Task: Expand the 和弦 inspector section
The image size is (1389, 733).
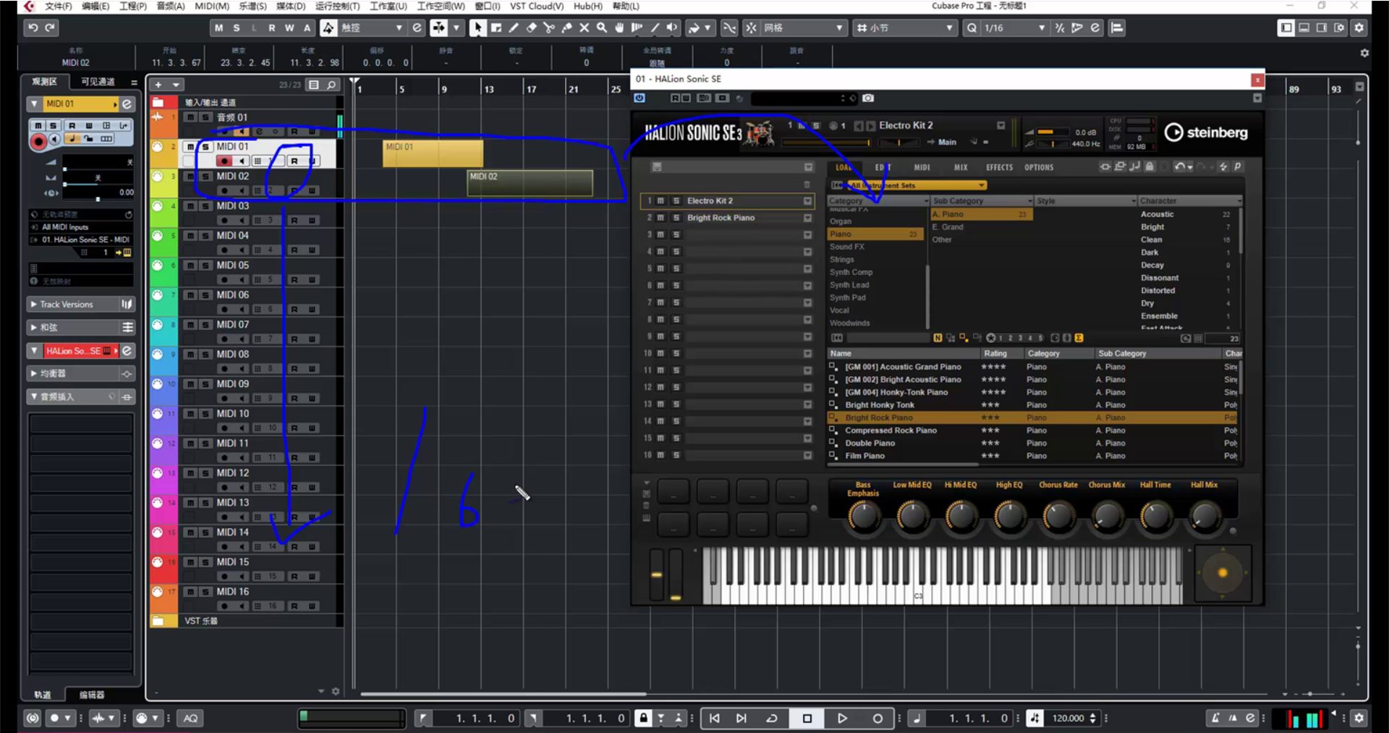Action: click(33, 327)
